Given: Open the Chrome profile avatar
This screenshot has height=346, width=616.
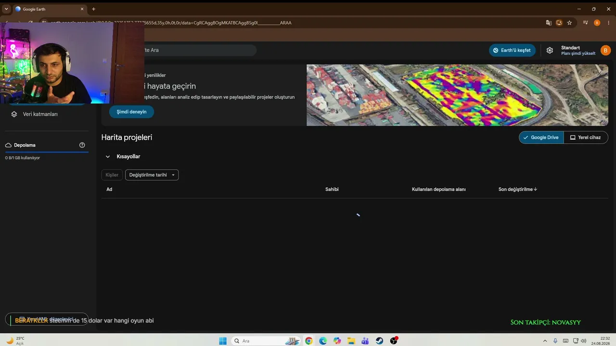Looking at the screenshot, I should [597, 23].
